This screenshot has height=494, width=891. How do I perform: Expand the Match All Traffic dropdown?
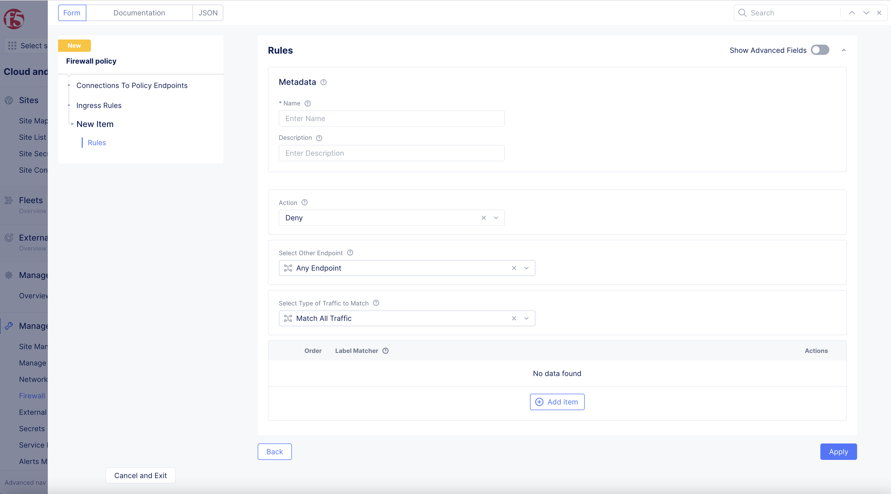coord(526,318)
